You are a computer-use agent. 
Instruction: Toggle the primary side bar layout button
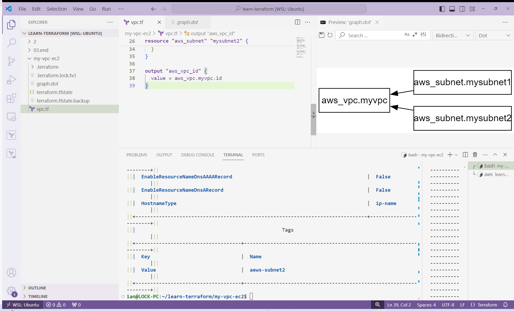[442, 9]
